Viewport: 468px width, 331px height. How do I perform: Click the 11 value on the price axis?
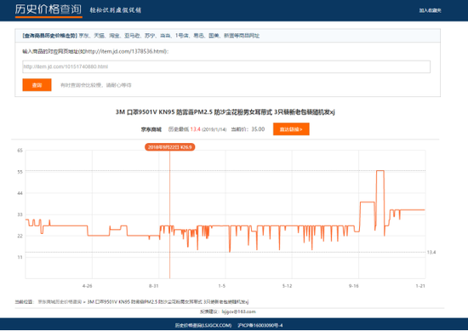point(20,257)
